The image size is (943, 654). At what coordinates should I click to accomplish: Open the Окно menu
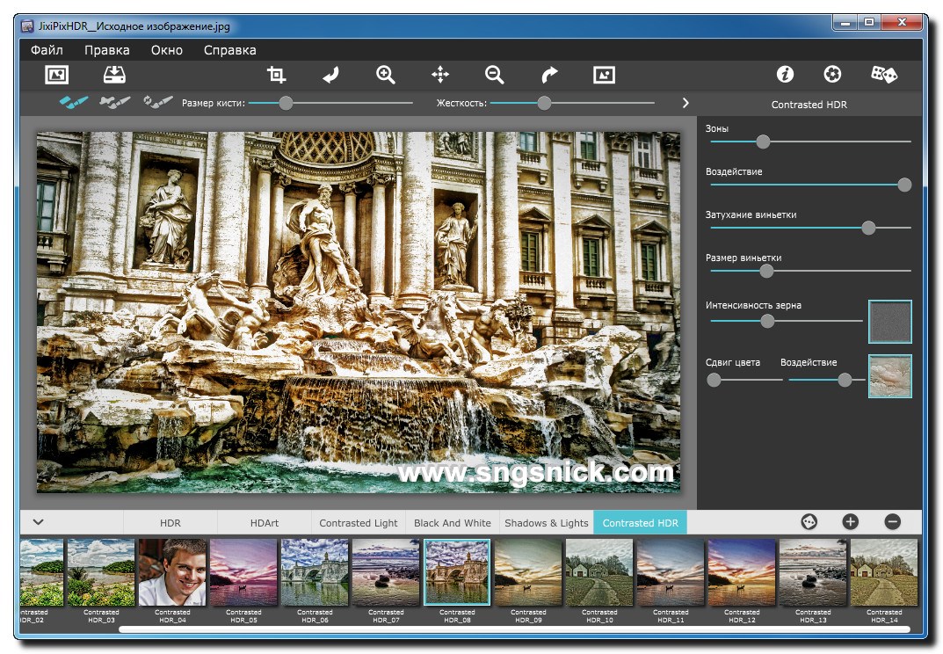tap(167, 50)
